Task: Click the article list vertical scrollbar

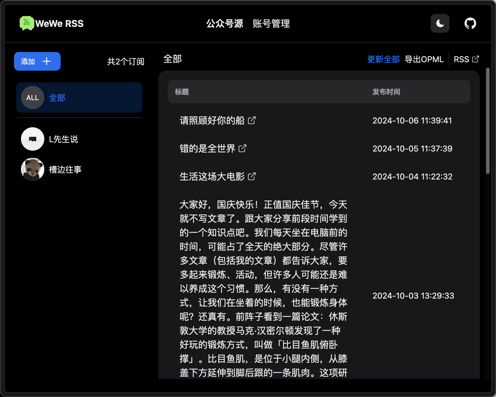Action: [488, 121]
